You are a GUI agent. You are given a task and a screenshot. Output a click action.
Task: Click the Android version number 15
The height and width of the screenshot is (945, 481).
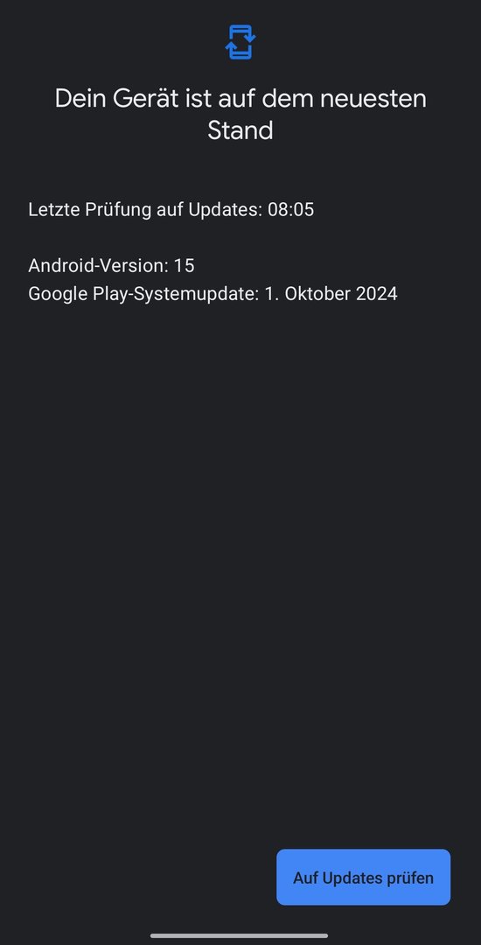(185, 265)
